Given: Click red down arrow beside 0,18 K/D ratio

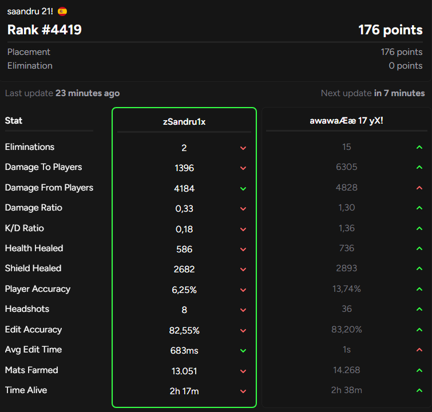Looking at the screenshot, I should 243,229.
